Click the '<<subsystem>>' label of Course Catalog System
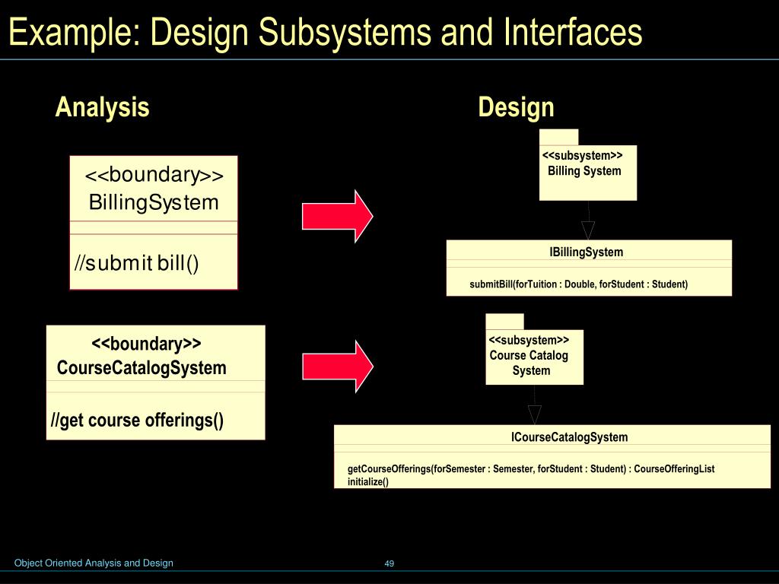The height and width of the screenshot is (584, 779). point(529,340)
